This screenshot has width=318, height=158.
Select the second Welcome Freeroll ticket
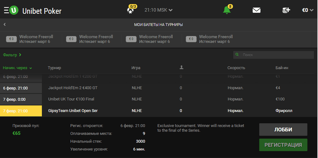pos(89,39)
